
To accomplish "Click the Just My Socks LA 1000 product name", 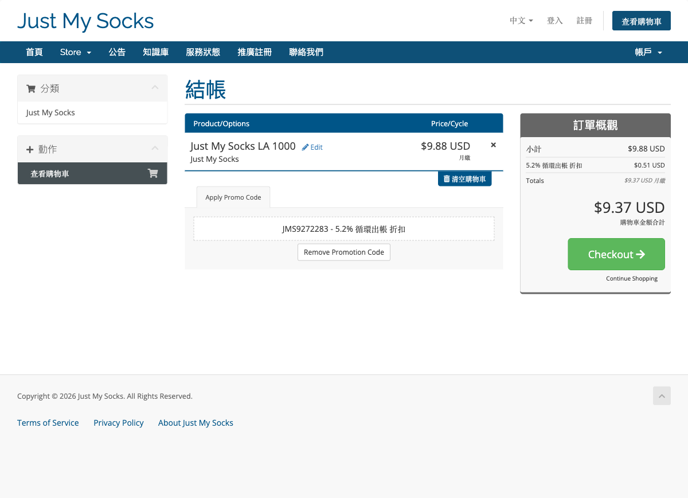I will click(243, 146).
